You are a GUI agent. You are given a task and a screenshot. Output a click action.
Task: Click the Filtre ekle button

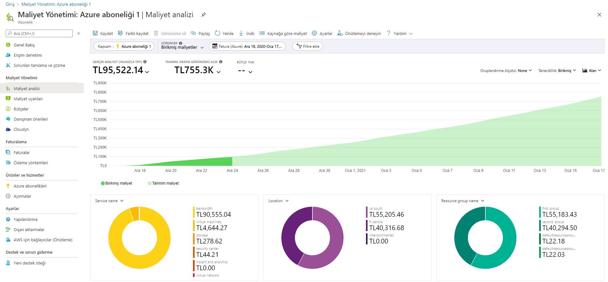(308, 46)
